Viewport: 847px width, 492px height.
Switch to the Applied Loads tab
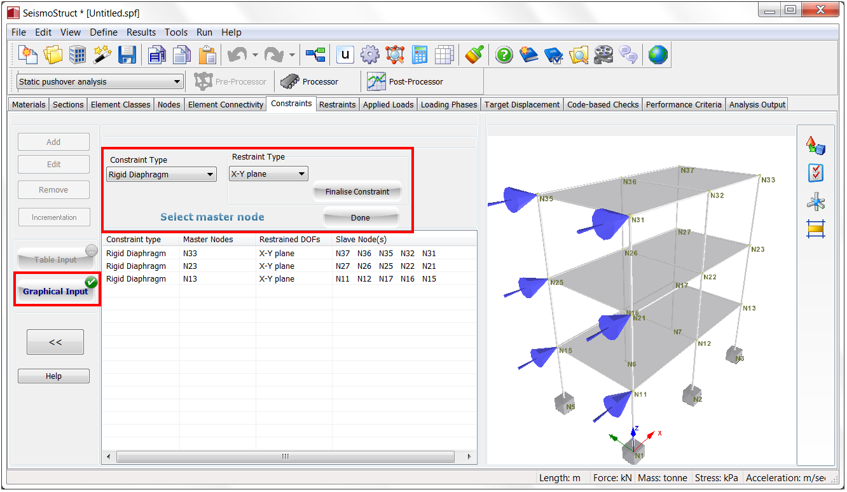pyautogui.click(x=388, y=104)
